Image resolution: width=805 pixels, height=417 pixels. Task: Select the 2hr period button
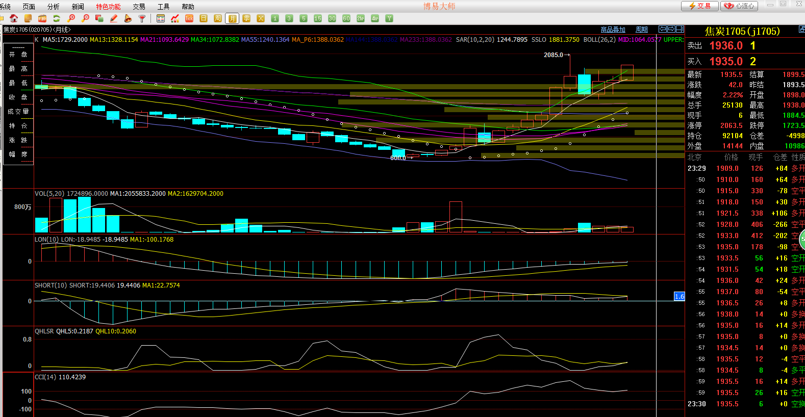coord(361,18)
